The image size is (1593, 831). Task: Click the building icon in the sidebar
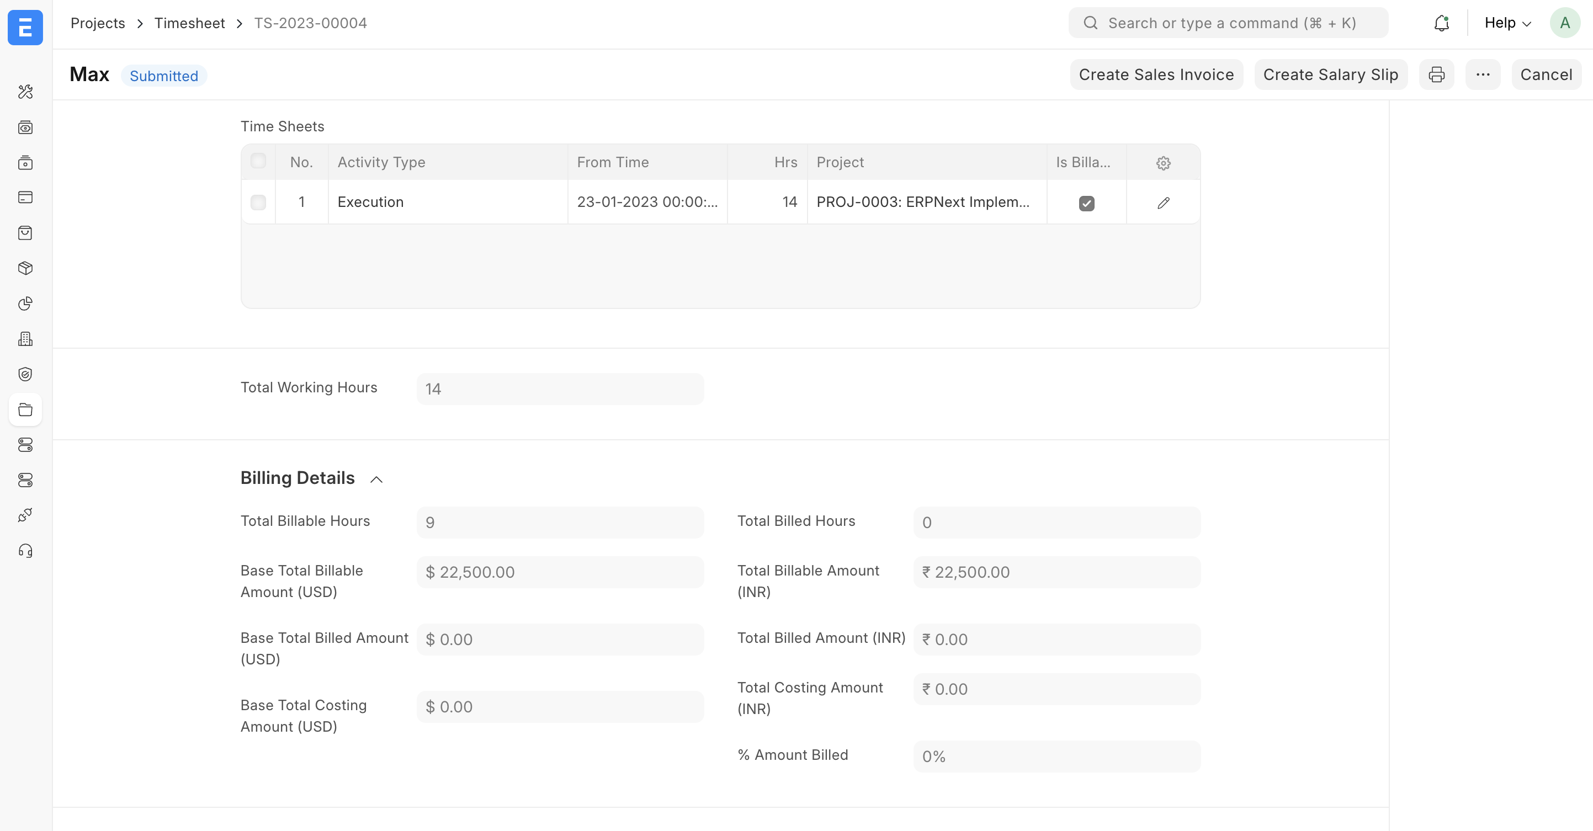25,339
